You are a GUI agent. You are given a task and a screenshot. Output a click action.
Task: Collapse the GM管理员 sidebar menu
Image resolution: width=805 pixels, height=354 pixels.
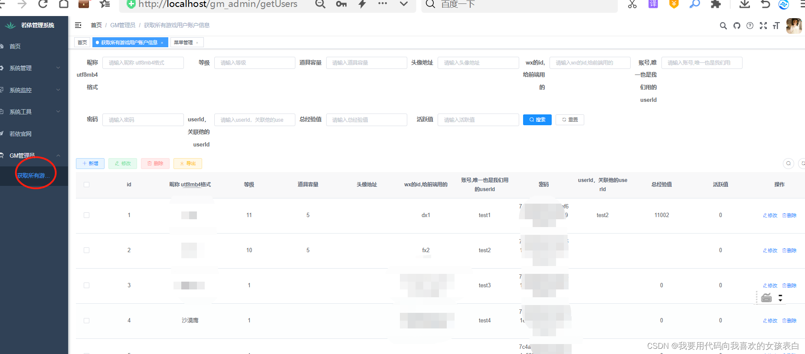point(34,156)
